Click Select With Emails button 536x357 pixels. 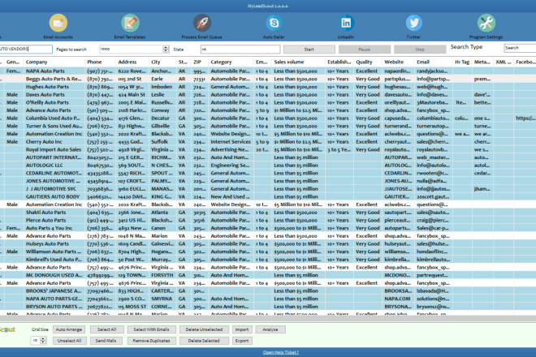pyautogui.click(x=151, y=329)
